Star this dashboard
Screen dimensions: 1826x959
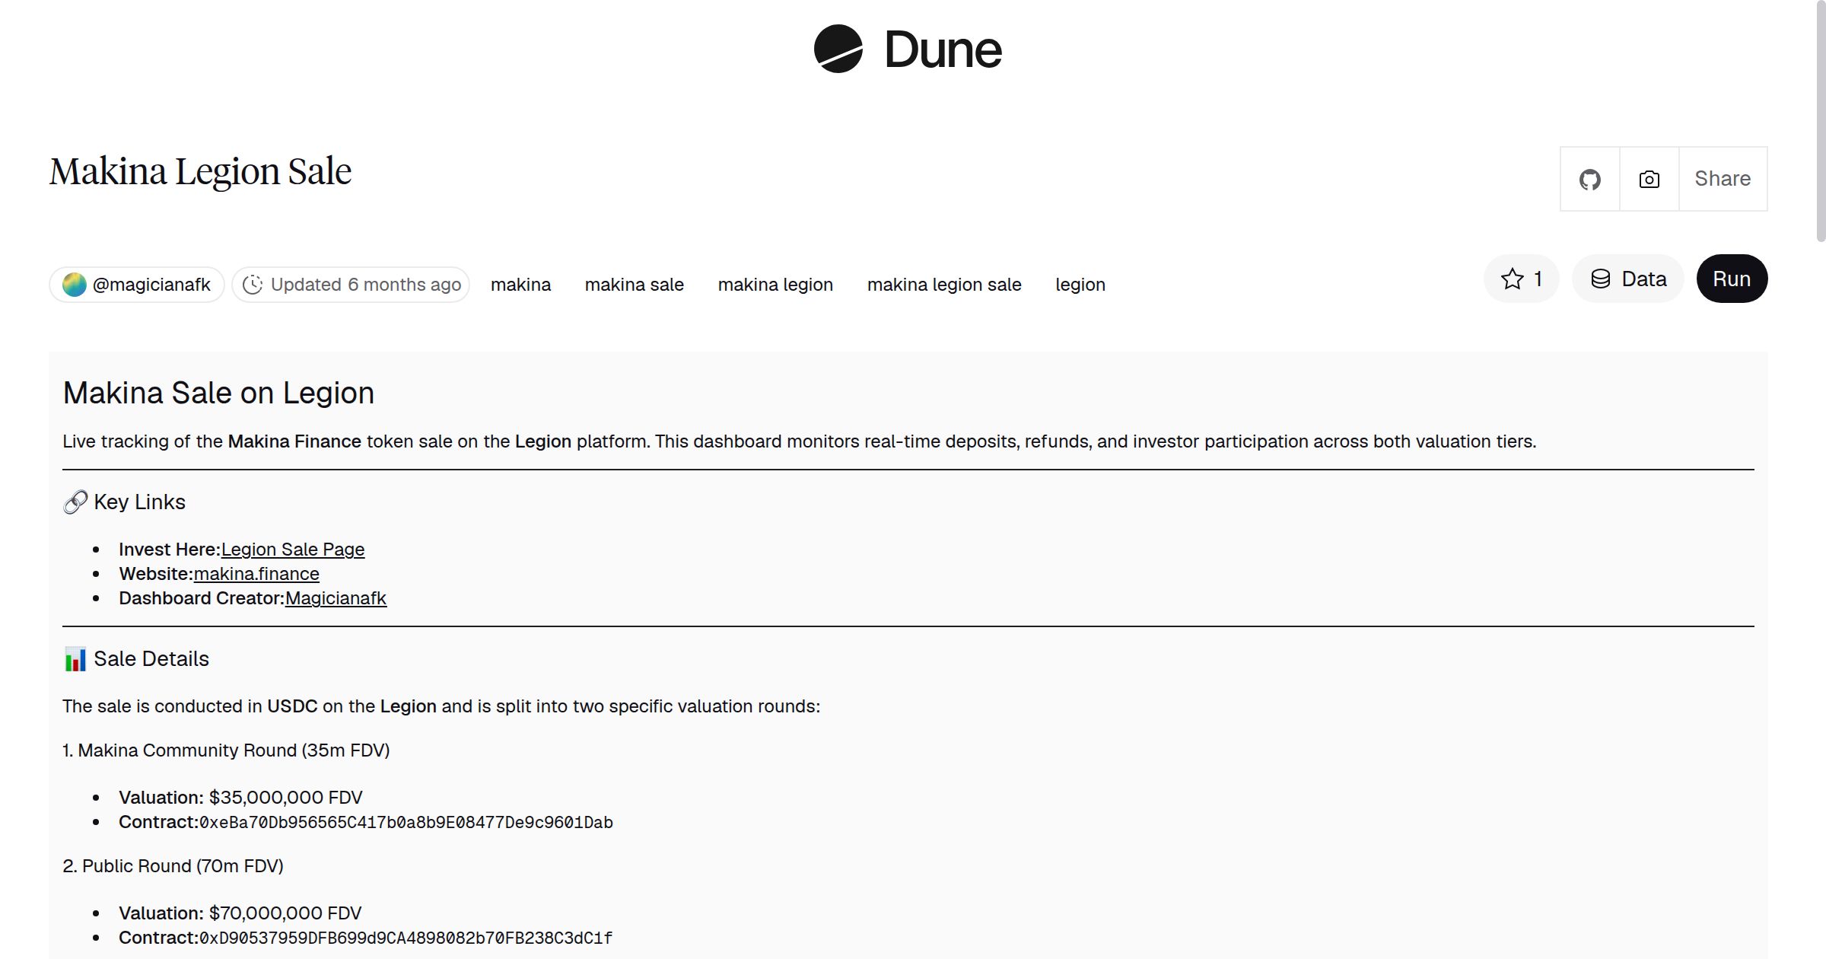click(1522, 279)
